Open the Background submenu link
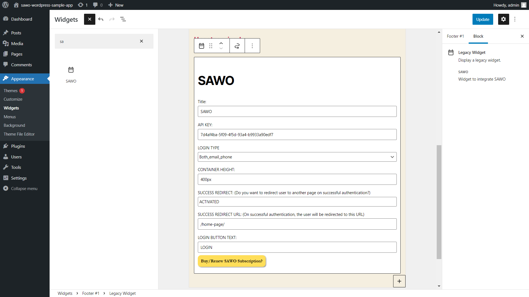Image resolution: width=529 pixels, height=297 pixels. [14, 125]
